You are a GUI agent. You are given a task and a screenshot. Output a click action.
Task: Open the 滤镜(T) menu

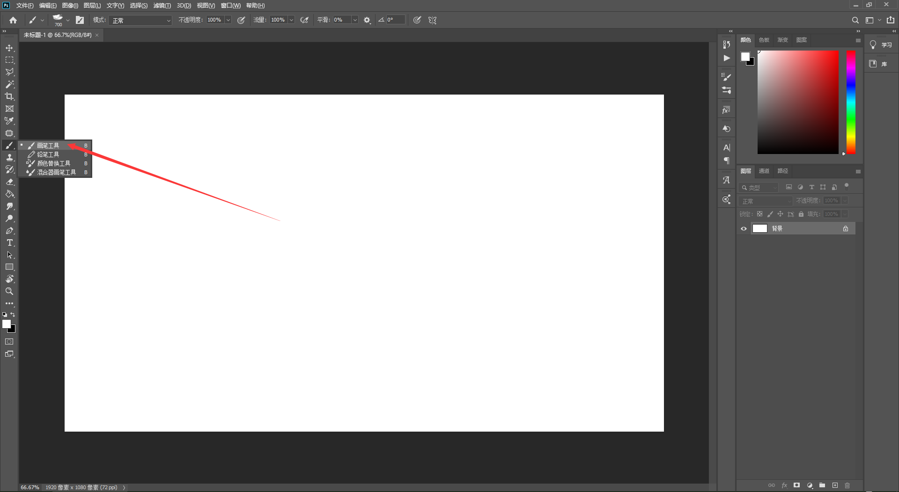pyautogui.click(x=162, y=6)
